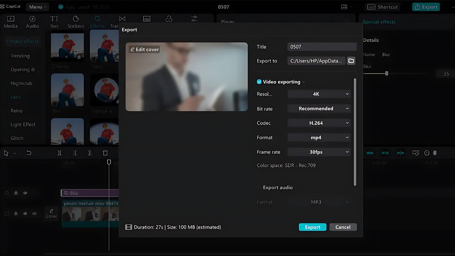The width and height of the screenshot is (455, 256).
Task: Open the Shortcut panel
Action: pyautogui.click(x=383, y=7)
